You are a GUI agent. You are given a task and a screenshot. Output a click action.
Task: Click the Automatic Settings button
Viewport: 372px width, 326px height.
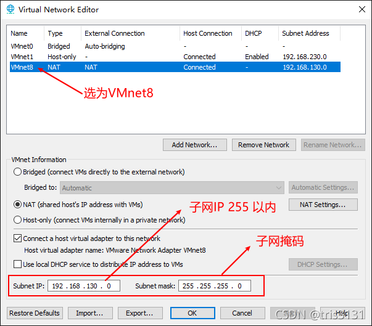[x=323, y=187]
